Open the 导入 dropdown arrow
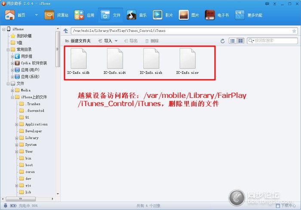The width and height of the screenshot is (301, 210). coord(116,41)
